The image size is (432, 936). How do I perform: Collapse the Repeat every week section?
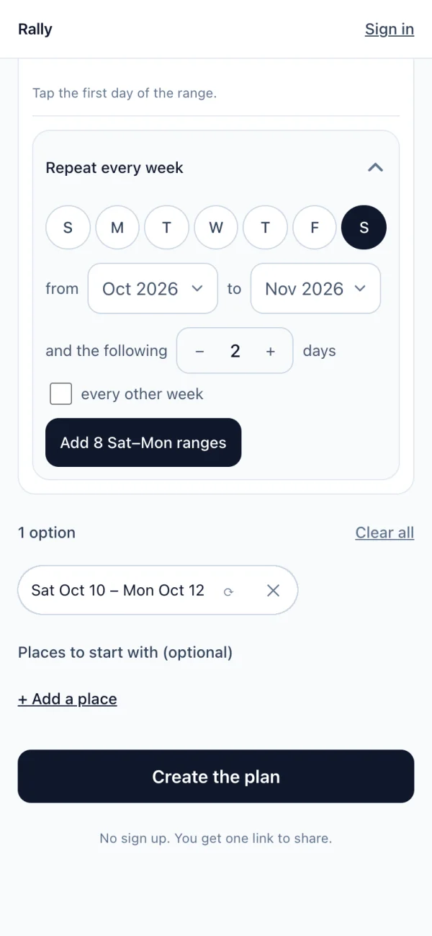375,168
